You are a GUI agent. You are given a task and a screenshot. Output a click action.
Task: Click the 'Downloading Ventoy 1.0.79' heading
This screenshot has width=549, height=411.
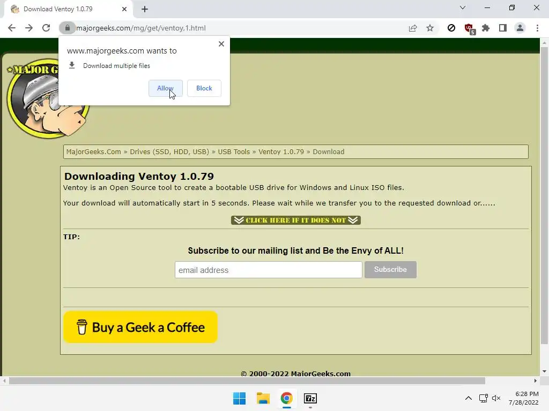tap(139, 176)
